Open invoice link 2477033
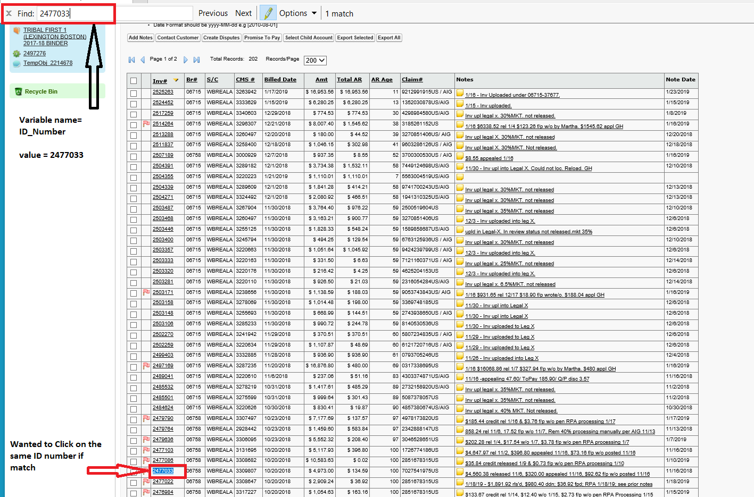Image resolution: width=754 pixels, height=497 pixels. pos(163,471)
